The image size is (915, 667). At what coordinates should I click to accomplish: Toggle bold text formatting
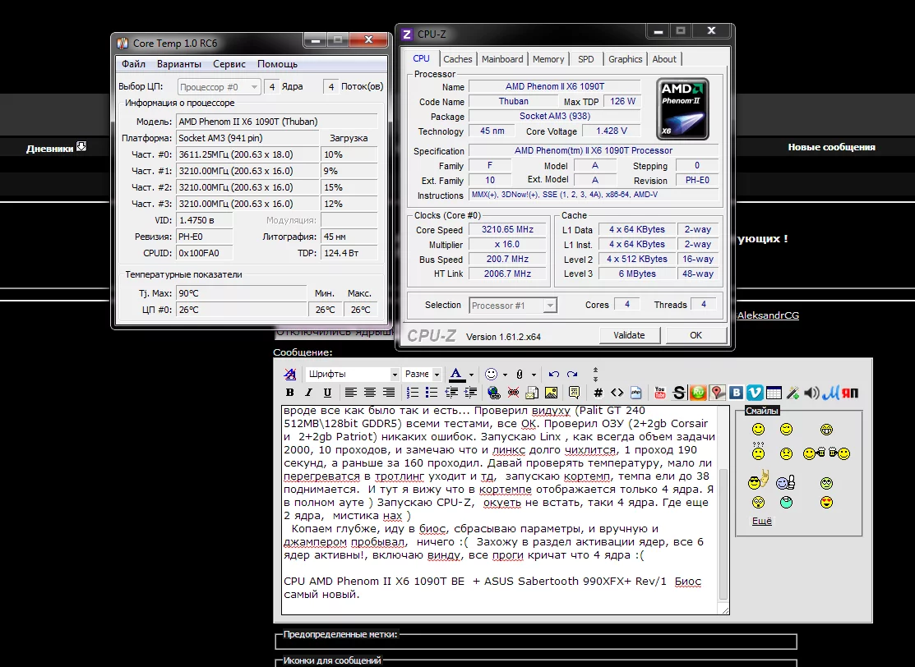point(289,393)
